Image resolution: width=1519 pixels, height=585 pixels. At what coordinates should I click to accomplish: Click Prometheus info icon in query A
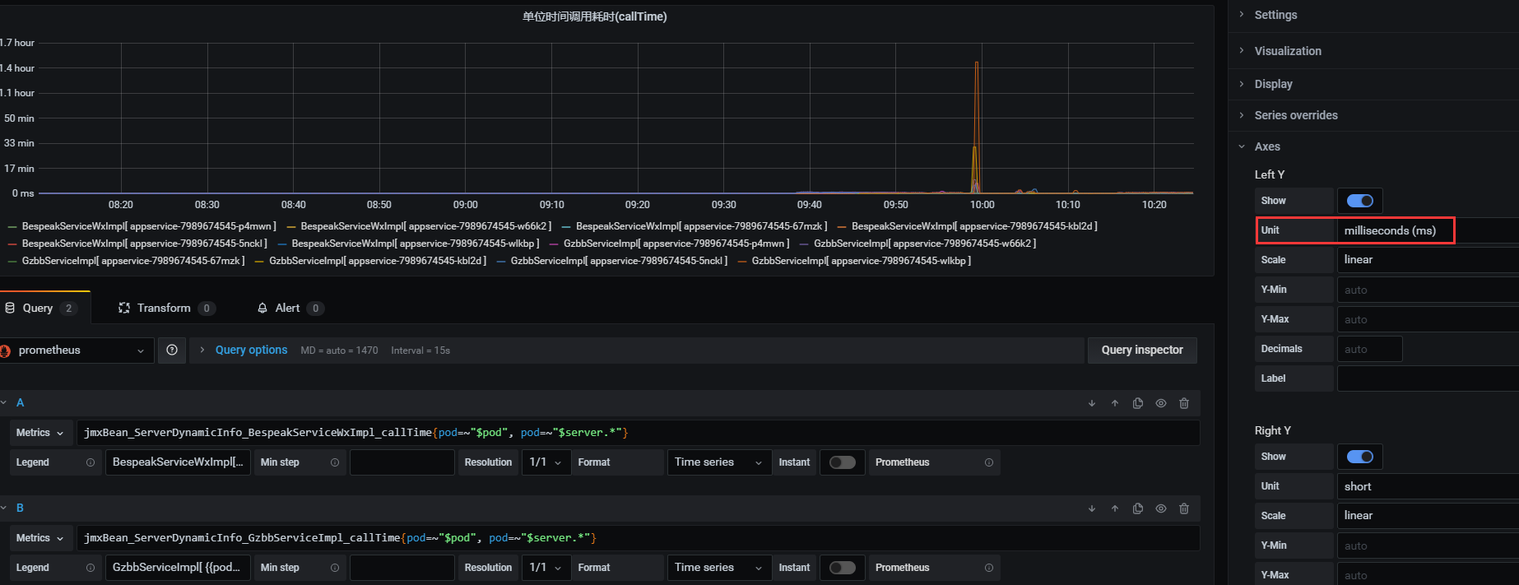989,462
